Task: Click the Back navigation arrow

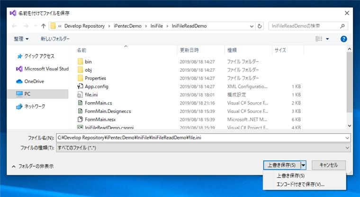Action: click(x=15, y=26)
